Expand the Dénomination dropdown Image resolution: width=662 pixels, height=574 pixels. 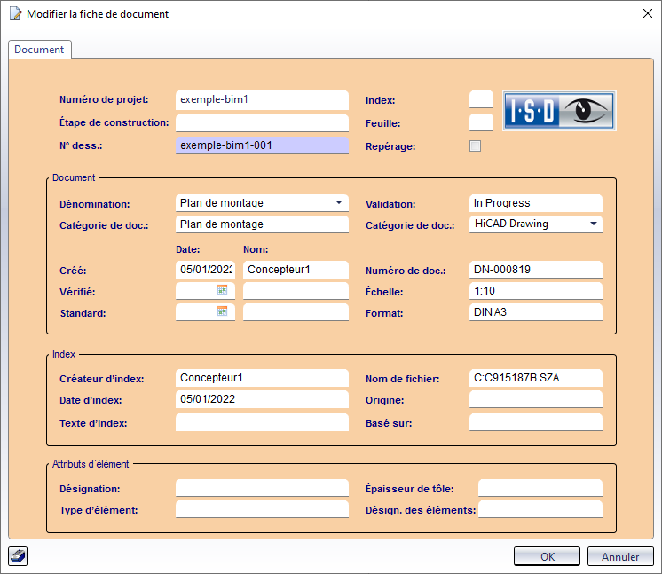338,202
